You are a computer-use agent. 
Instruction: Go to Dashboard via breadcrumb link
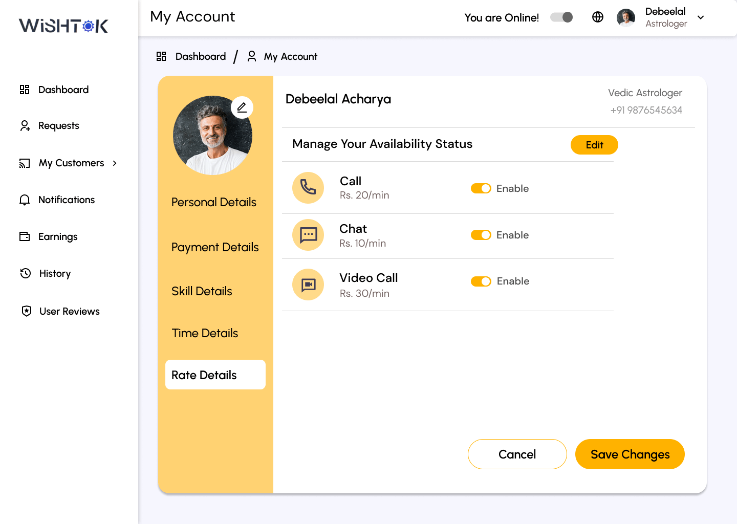200,56
